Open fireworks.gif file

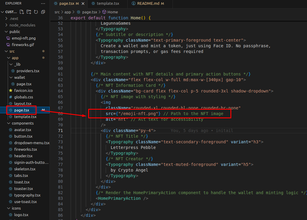(25, 45)
